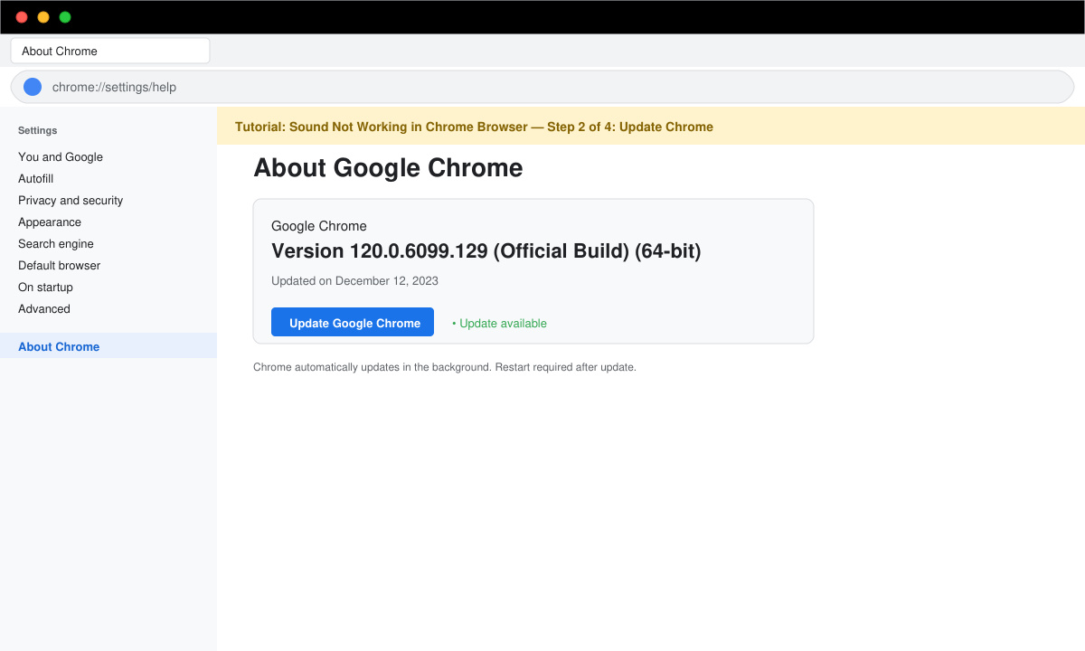Click the About Chrome browser tab
Screen dimensions: 1085x651
(x=110, y=51)
